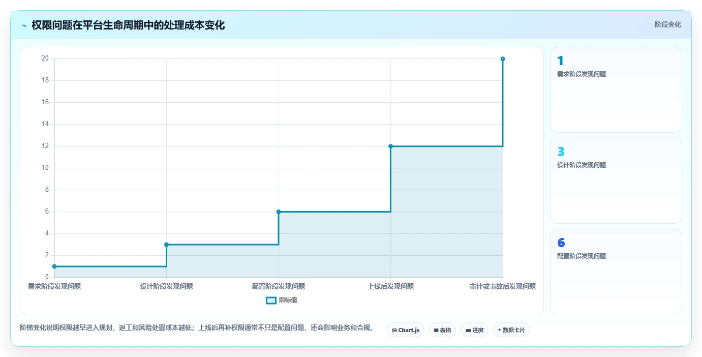
Task: Click y-axis tick label 18
Action: coord(45,80)
